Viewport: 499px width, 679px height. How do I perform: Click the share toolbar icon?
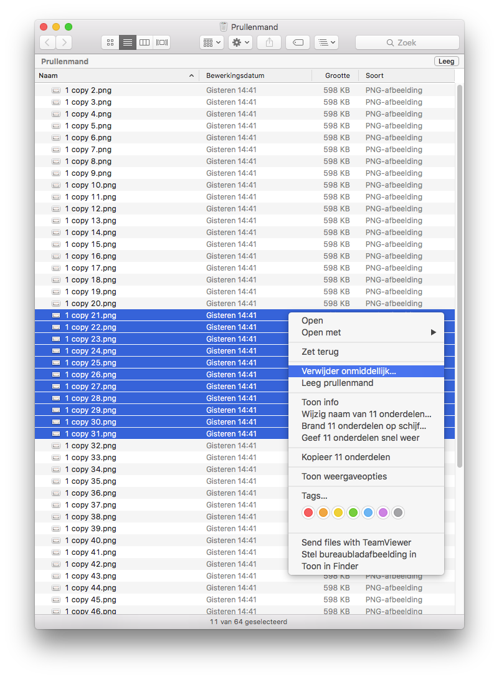[269, 42]
